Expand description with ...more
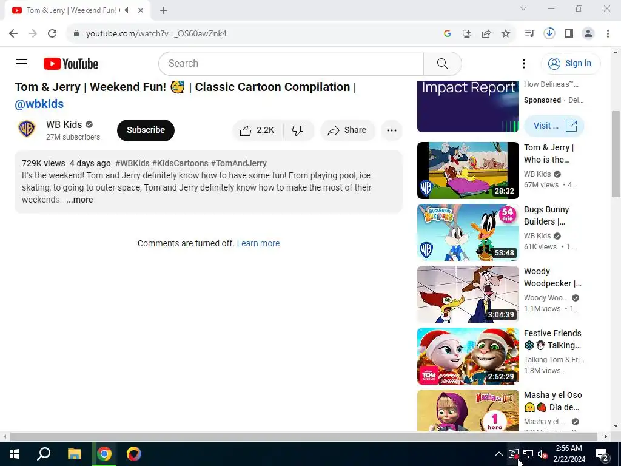 (x=79, y=200)
